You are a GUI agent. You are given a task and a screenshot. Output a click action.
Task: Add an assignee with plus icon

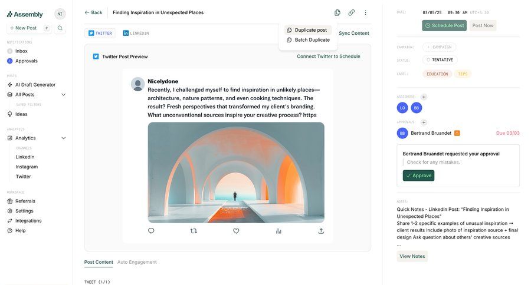(x=424, y=97)
